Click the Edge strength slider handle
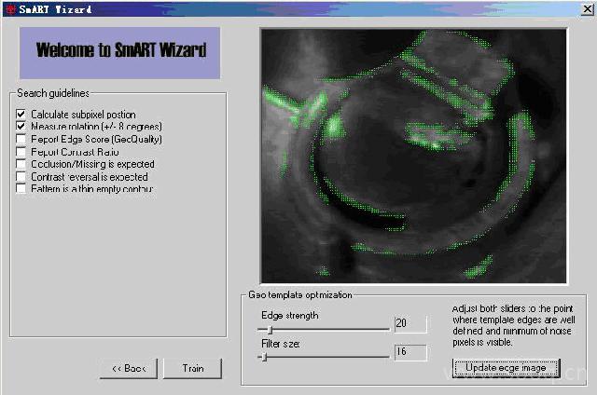Image resolution: width=597 pixels, height=395 pixels. [x=271, y=329]
